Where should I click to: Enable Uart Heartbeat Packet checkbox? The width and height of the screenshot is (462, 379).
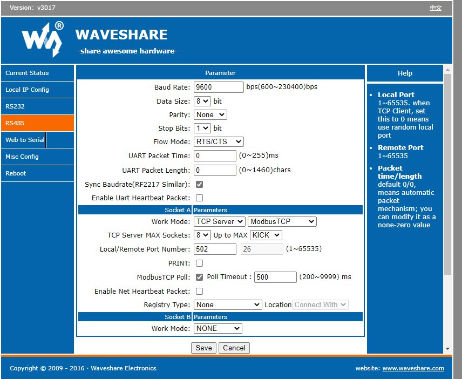pyautogui.click(x=199, y=198)
